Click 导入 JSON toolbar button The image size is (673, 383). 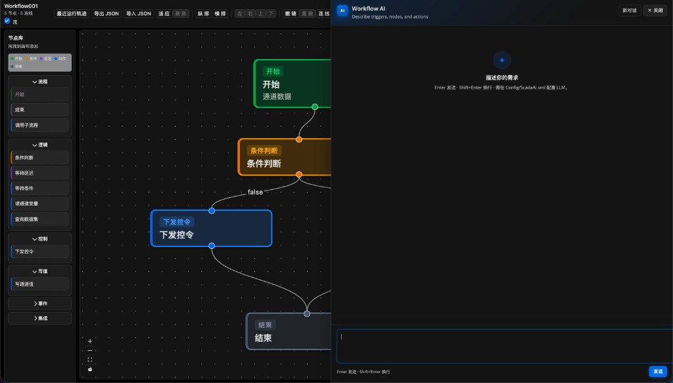[139, 14]
